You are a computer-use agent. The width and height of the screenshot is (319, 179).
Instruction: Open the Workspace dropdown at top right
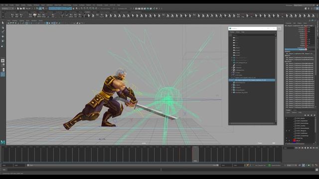click(304, 5)
